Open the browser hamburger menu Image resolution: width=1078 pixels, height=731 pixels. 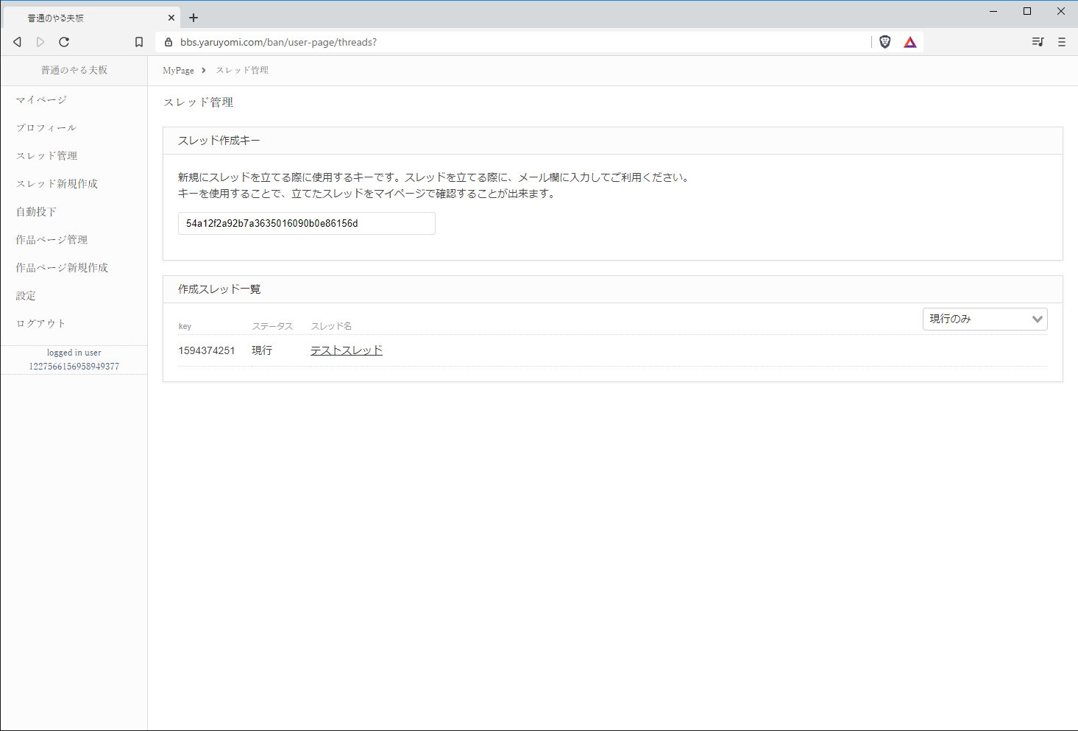1061,42
